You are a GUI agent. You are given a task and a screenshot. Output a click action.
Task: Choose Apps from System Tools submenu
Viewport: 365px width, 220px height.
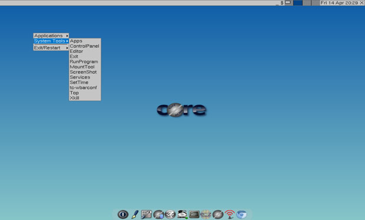[x=85, y=41]
